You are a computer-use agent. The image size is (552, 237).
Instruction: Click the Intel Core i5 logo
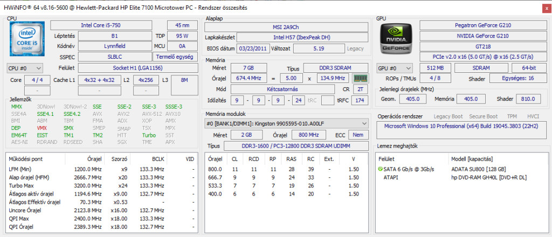pos(27,39)
